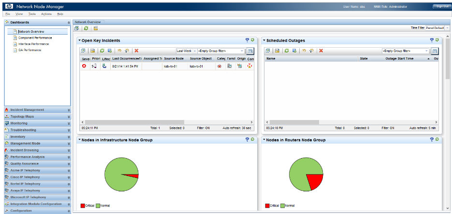Viewport: 452px width, 214px height.
Task: Click the open-record folder icon in Scheduled Outages toolbar
Action: tap(277, 51)
